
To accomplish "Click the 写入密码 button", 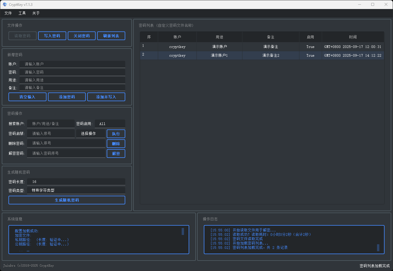I will tap(52, 36).
